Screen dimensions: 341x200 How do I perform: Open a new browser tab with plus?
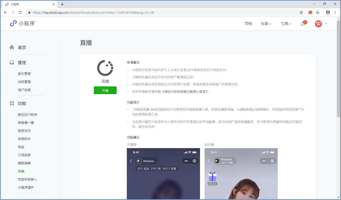tap(62, 4)
